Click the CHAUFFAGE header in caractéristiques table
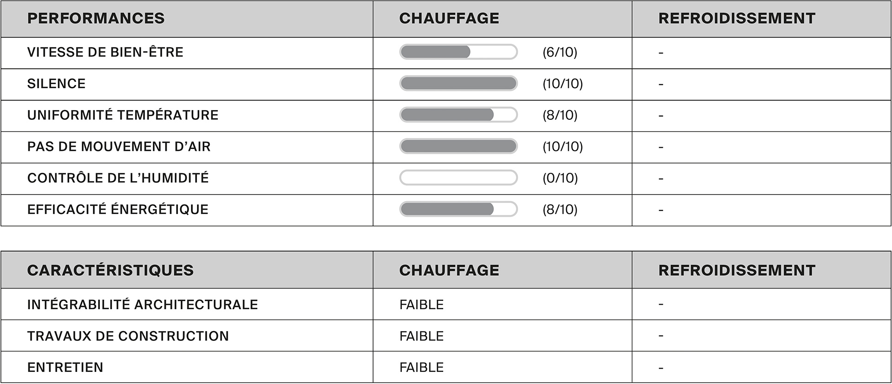Screen dimensions: 892x384 449,270
